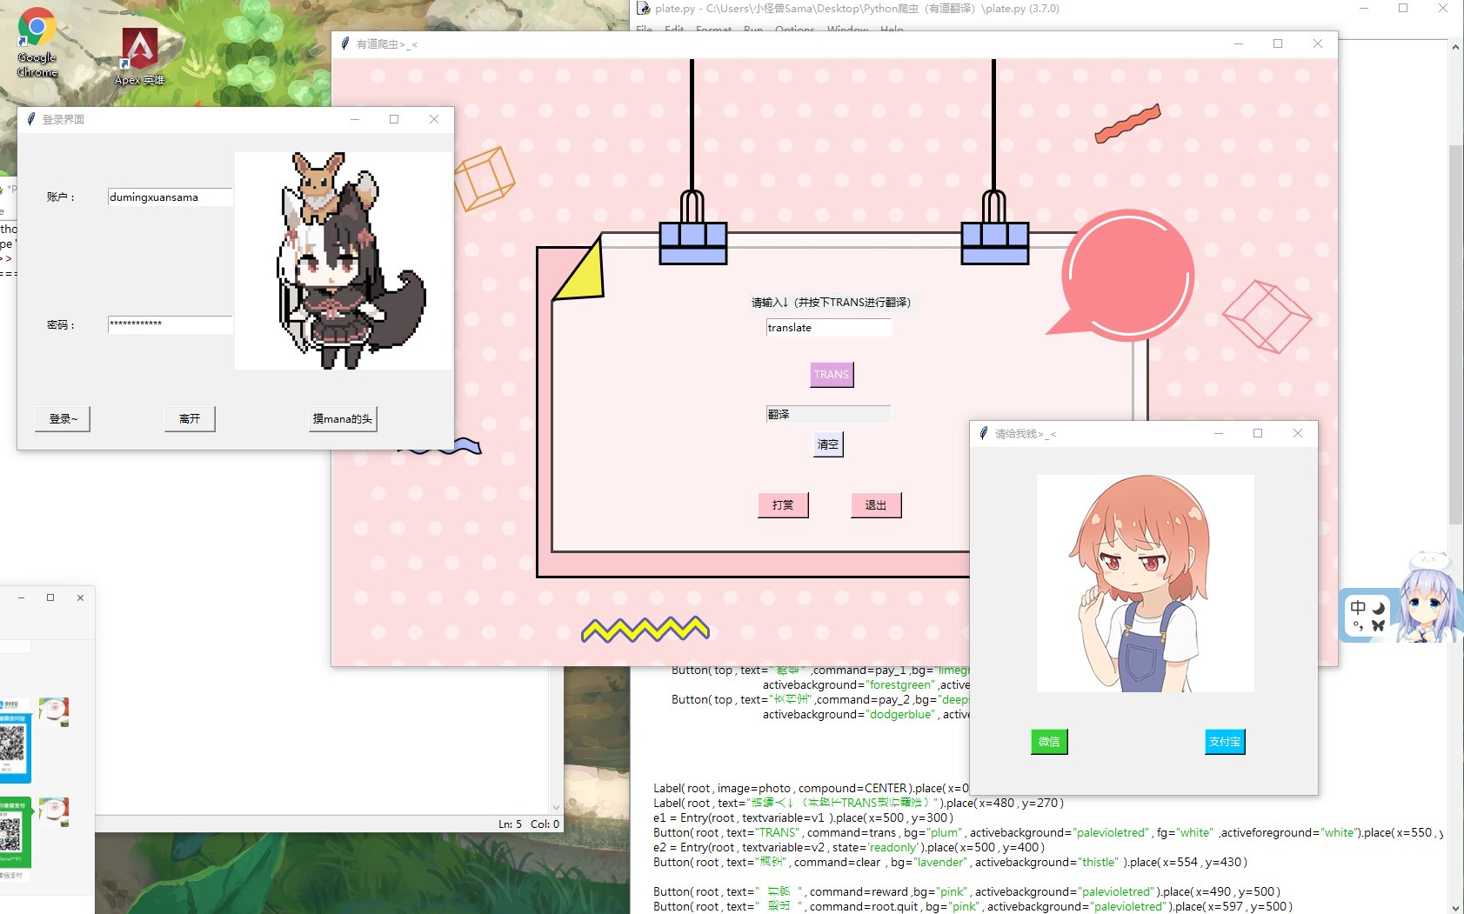Maximize the 登录界面 login window
Screen dimensions: 1464x914
(394, 119)
